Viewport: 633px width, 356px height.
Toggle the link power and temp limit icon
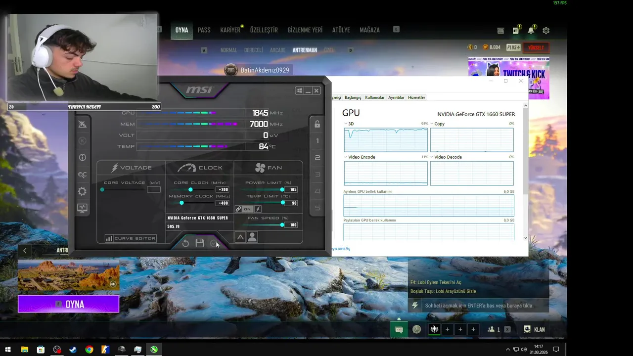(x=238, y=209)
